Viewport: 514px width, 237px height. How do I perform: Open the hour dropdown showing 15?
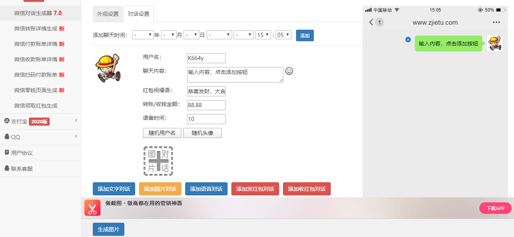tap(263, 35)
